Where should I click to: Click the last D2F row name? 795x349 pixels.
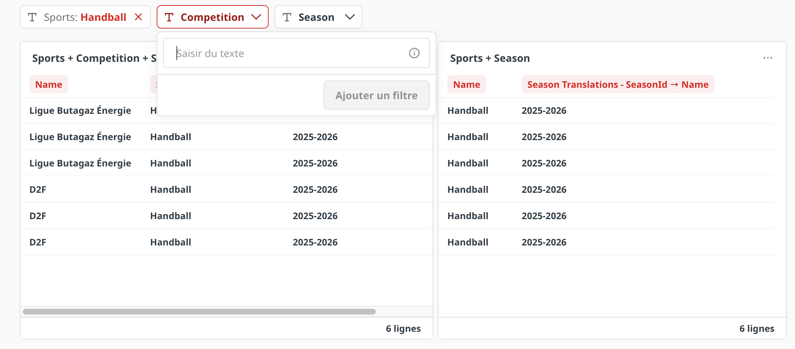(38, 243)
